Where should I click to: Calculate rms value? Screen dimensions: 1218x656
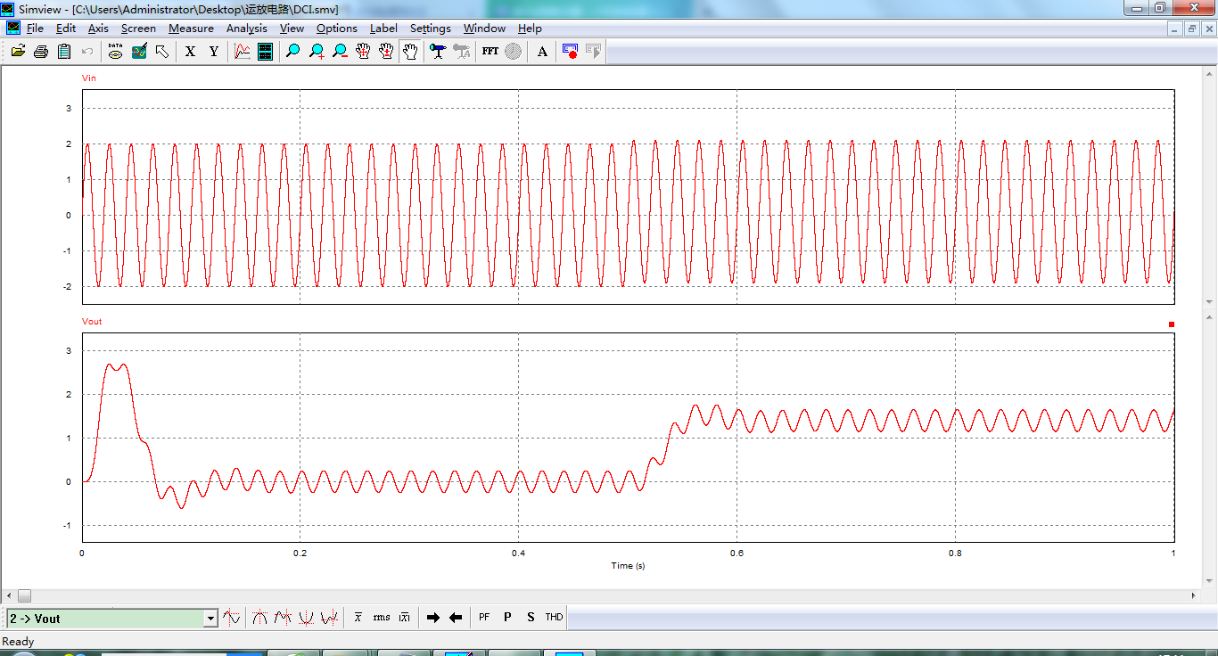tap(382, 617)
